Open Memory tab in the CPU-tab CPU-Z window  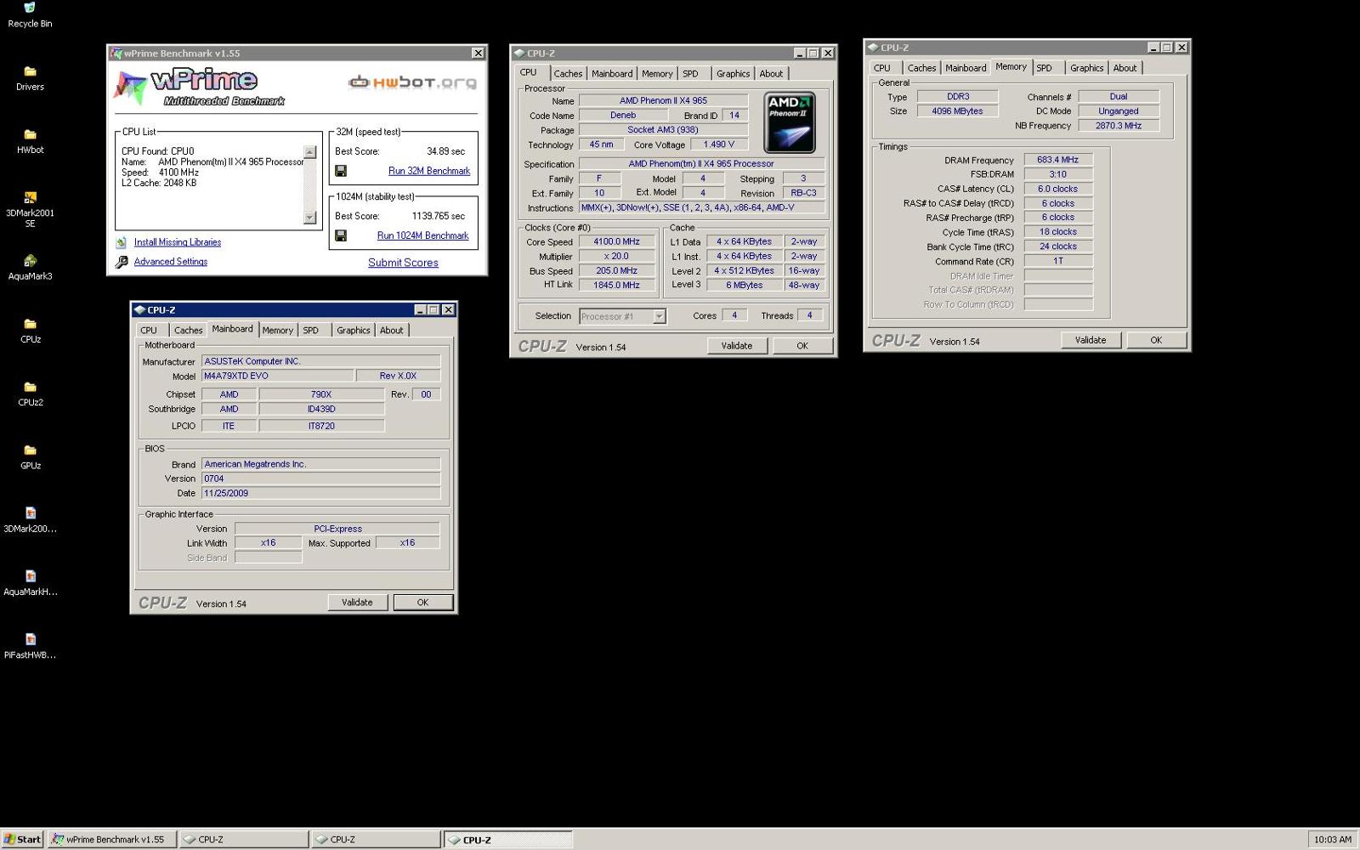[657, 74]
